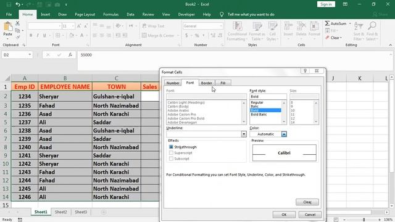This screenshot has height=222, width=395.
Task: Open the File menu tab
Action: click(x=9, y=14)
